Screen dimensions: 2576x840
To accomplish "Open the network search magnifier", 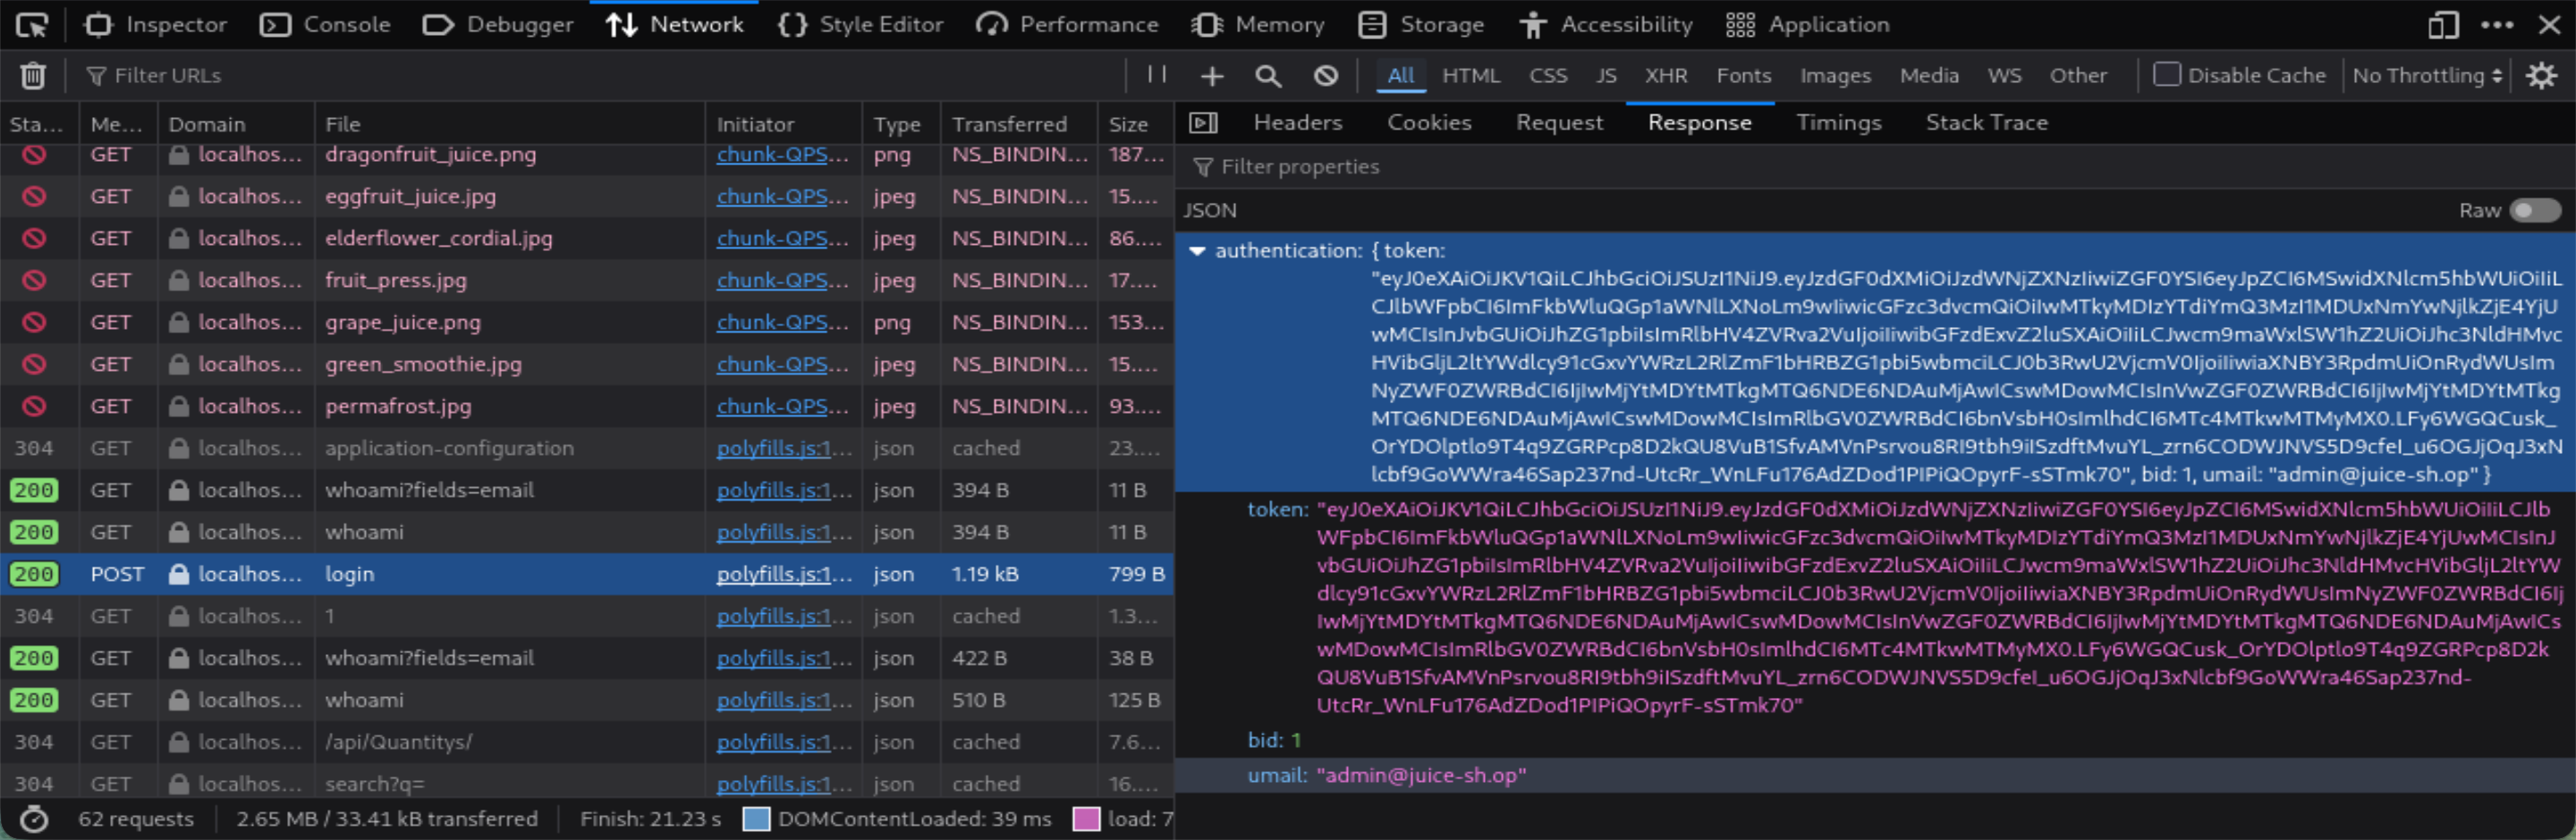I will coord(1268,76).
